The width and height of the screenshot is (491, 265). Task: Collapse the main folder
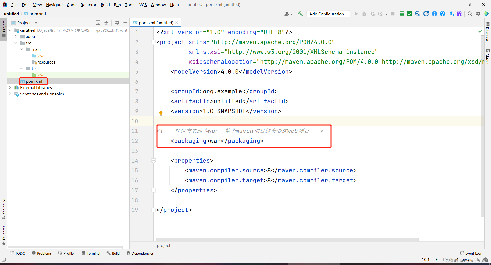click(x=21, y=49)
